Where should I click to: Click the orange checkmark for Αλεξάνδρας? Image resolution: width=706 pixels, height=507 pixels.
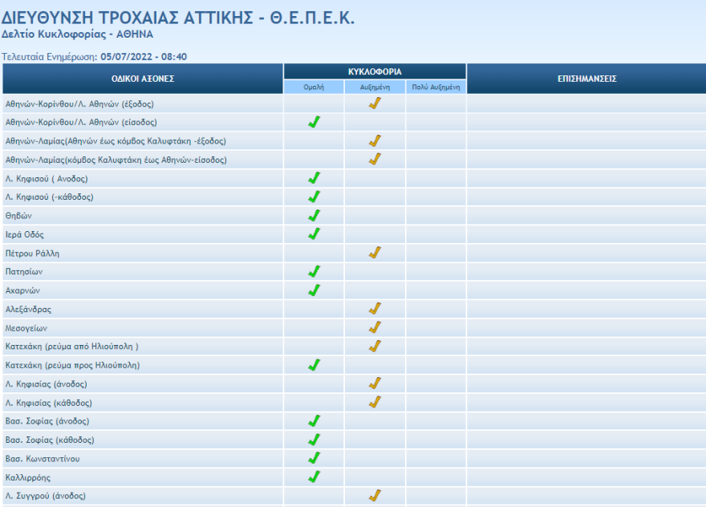(375, 309)
